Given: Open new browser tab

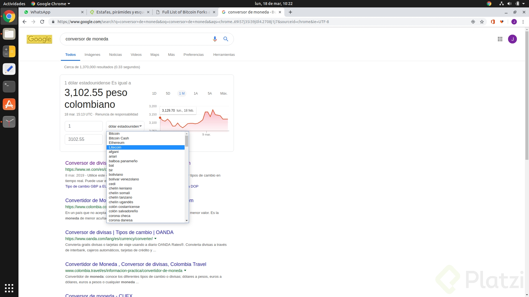Looking at the screenshot, I should pos(290,12).
